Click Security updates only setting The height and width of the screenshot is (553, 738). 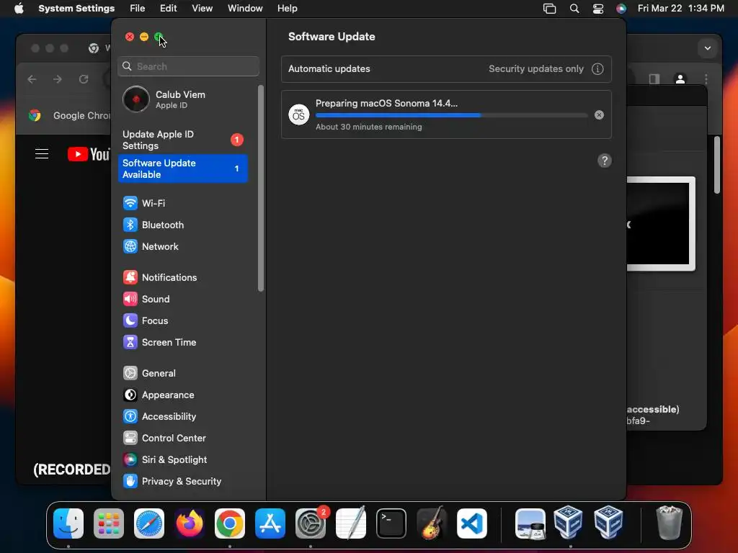[x=535, y=68]
